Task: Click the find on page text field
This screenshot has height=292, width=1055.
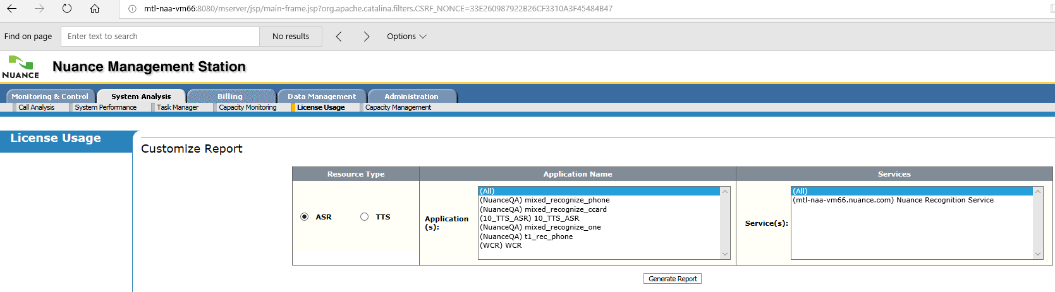Action: coord(160,37)
